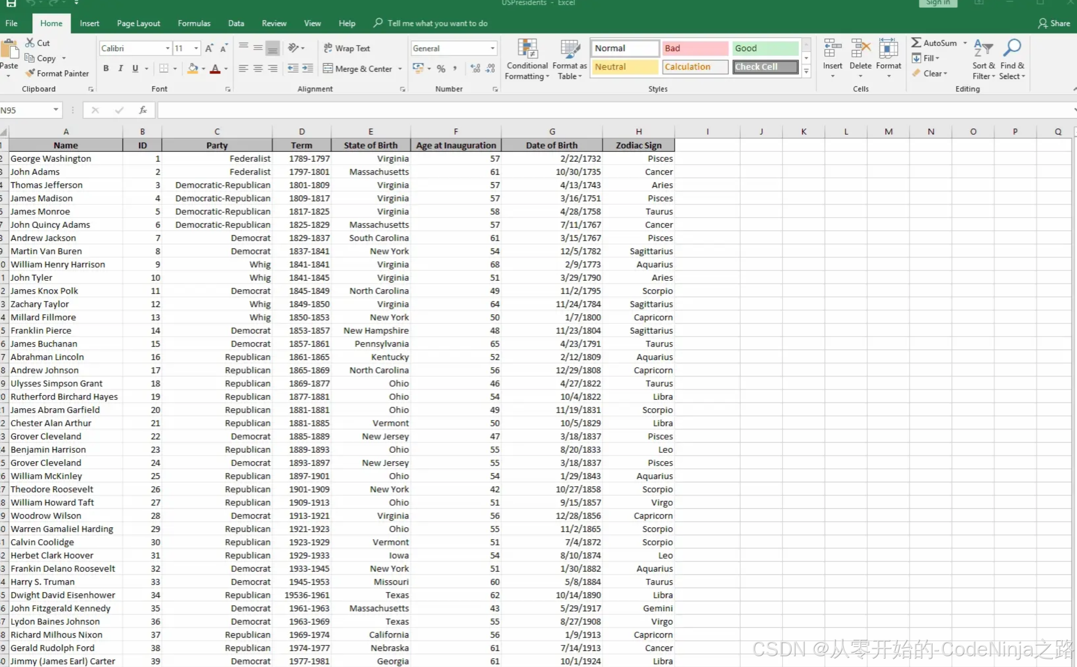Open the Formulas ribbon tab
Viewport: 1077px width, 667px height.
[x=194, y=23]
